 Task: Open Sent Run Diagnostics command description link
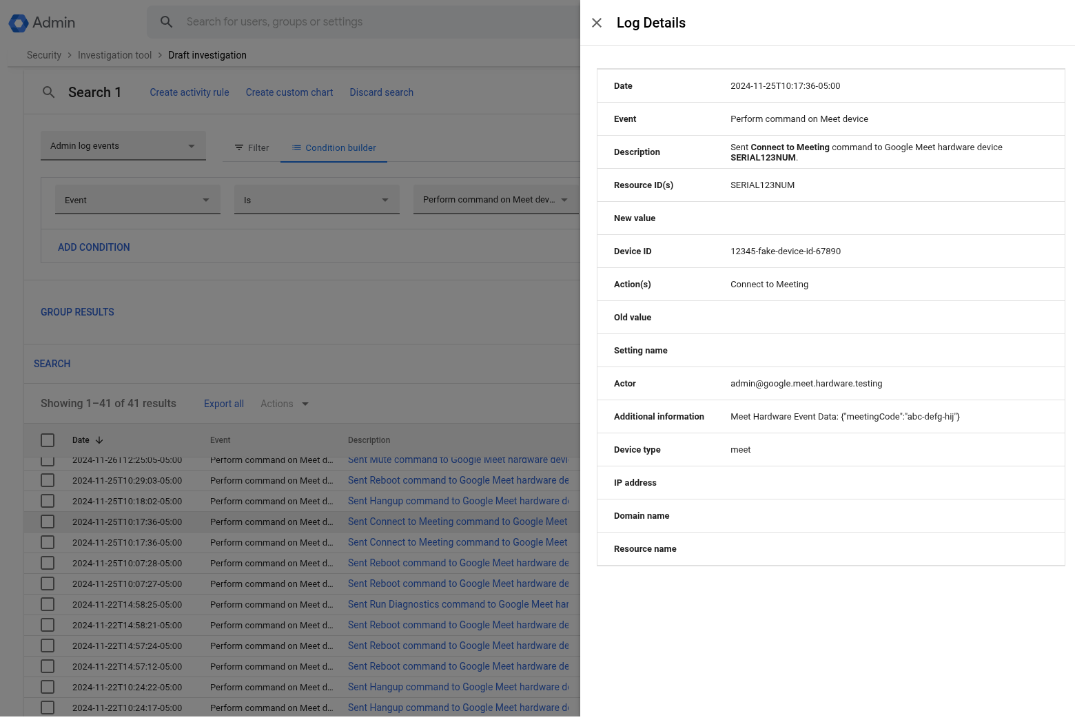coord(458,604)
